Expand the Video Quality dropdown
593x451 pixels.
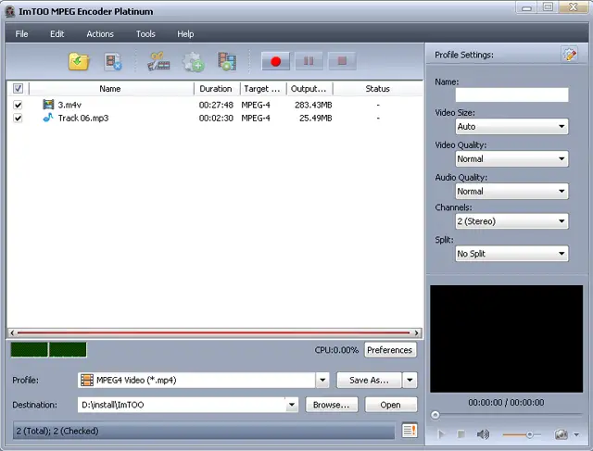[x=562, y=158]
